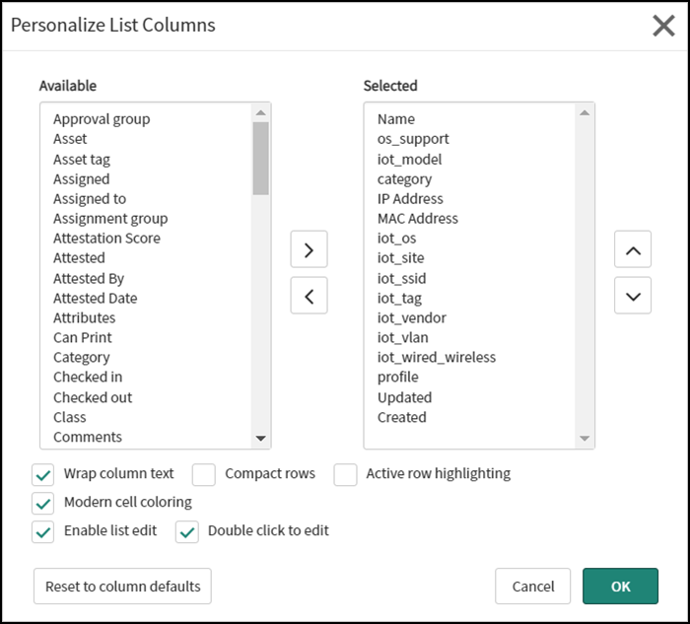The width and height of the screenshot is (690, 624).
Task: Click the move down arrow button
Action: 632,296
